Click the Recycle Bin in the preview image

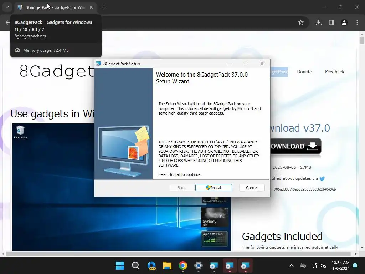coord(20,132)
